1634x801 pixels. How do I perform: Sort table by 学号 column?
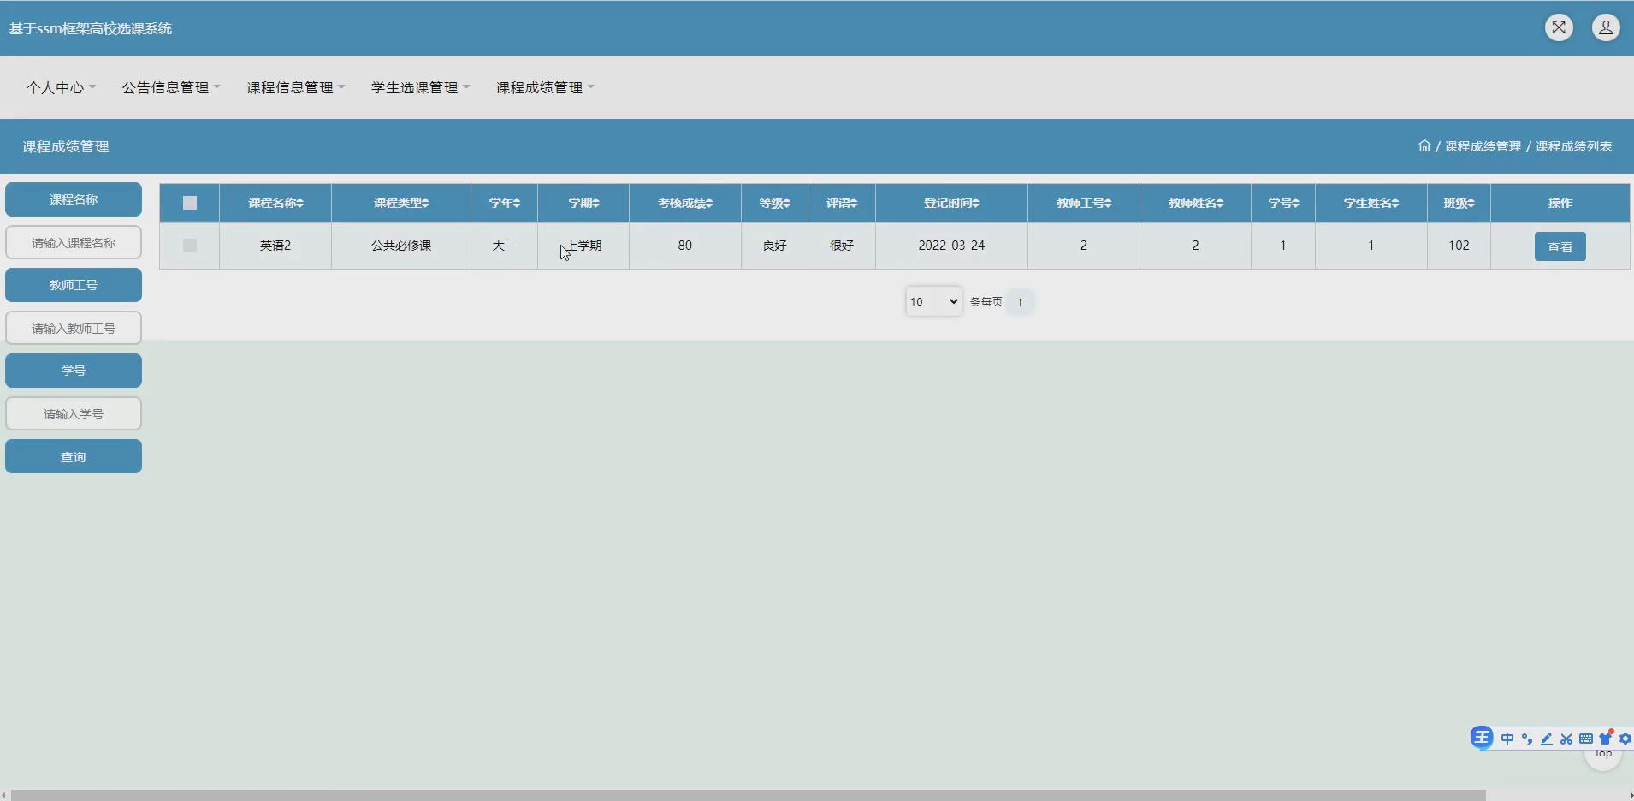(1283, 203)
